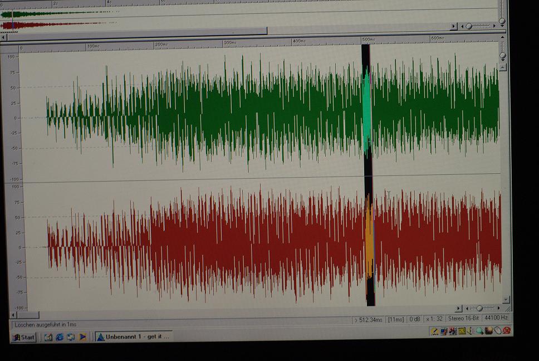Click the monitor icon in the system tray

(x=444, y=331)
